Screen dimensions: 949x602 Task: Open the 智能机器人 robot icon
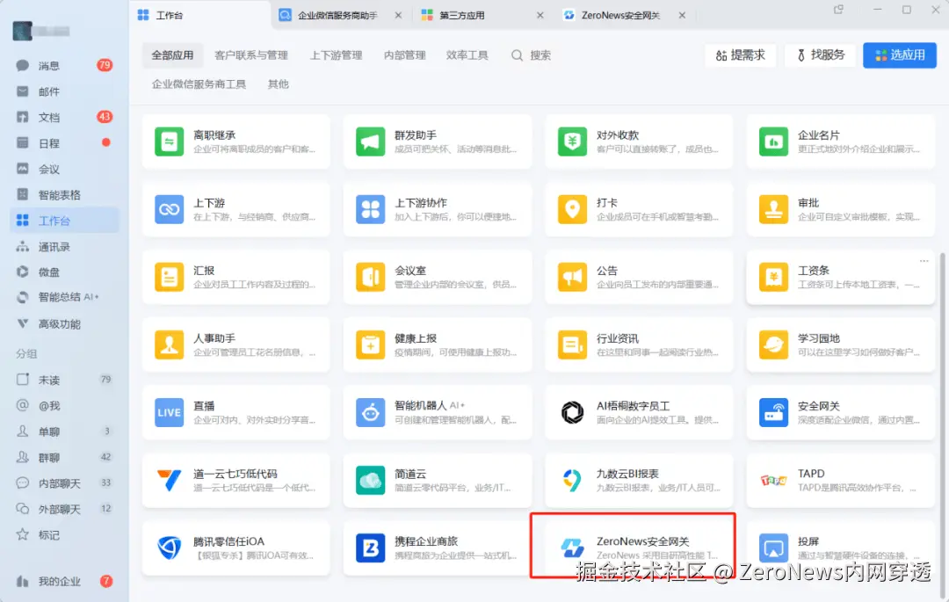point(371,413)
